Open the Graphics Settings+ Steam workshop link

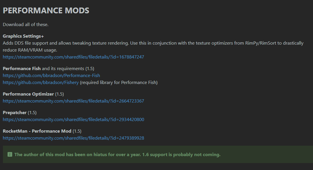pyautogui.click(x=73, y=57)
